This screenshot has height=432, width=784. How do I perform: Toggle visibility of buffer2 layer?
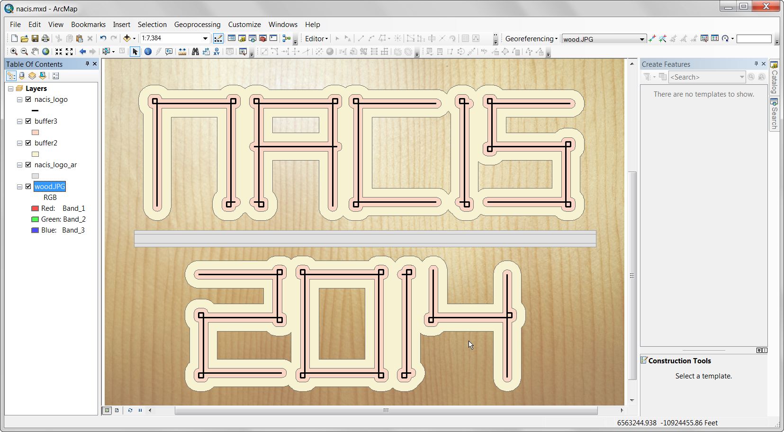click(28, 143)
